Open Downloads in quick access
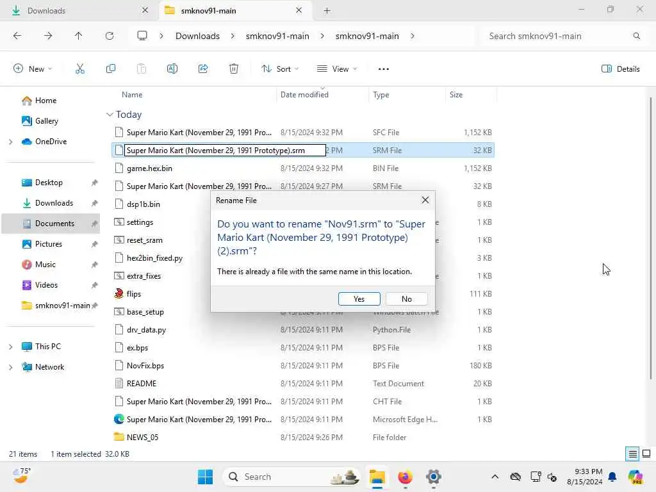Viewport: 656px width, 492px height. [x=54, y=203]
